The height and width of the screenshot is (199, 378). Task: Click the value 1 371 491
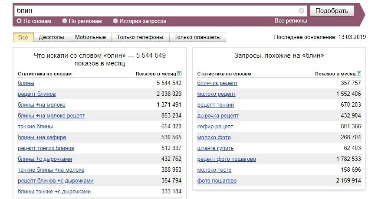(169, 104)
